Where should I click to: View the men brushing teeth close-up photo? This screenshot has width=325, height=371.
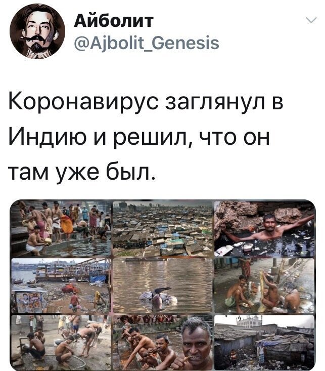(x=163, y=342)
